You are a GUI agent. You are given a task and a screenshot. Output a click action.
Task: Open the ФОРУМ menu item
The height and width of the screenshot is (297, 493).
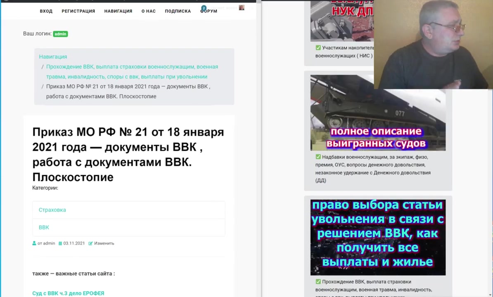tap(209, 12)
